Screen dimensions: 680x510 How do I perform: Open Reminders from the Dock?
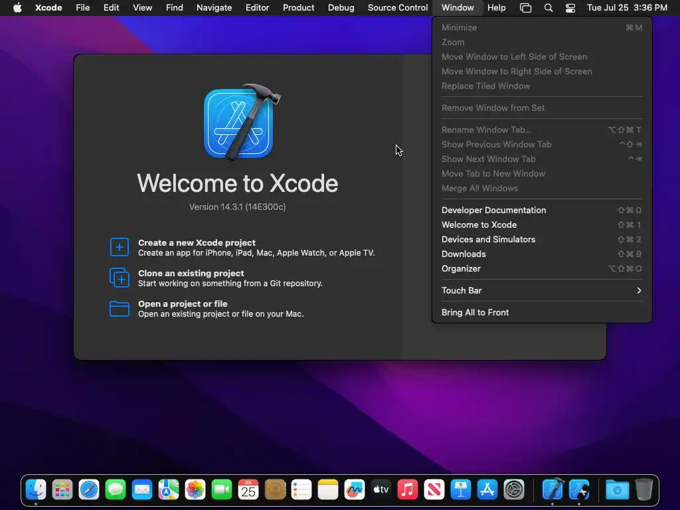pos(301,490)
